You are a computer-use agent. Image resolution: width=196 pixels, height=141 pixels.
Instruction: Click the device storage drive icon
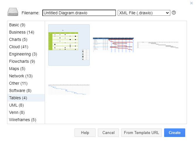(x=13, y=12)
